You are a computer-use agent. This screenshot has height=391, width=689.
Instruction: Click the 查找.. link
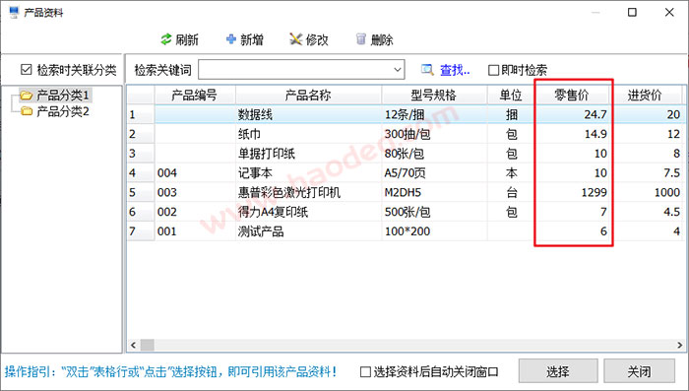(x=455, y=70)
